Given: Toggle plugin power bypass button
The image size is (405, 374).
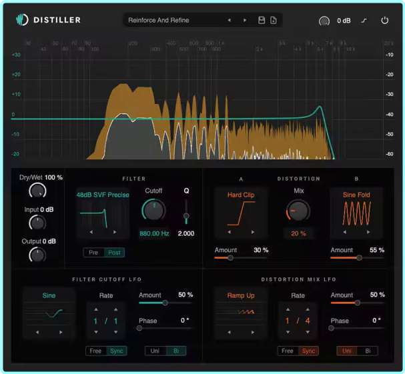Looking at the screenshot, I should pyautogui.click(x=384, y=20).
